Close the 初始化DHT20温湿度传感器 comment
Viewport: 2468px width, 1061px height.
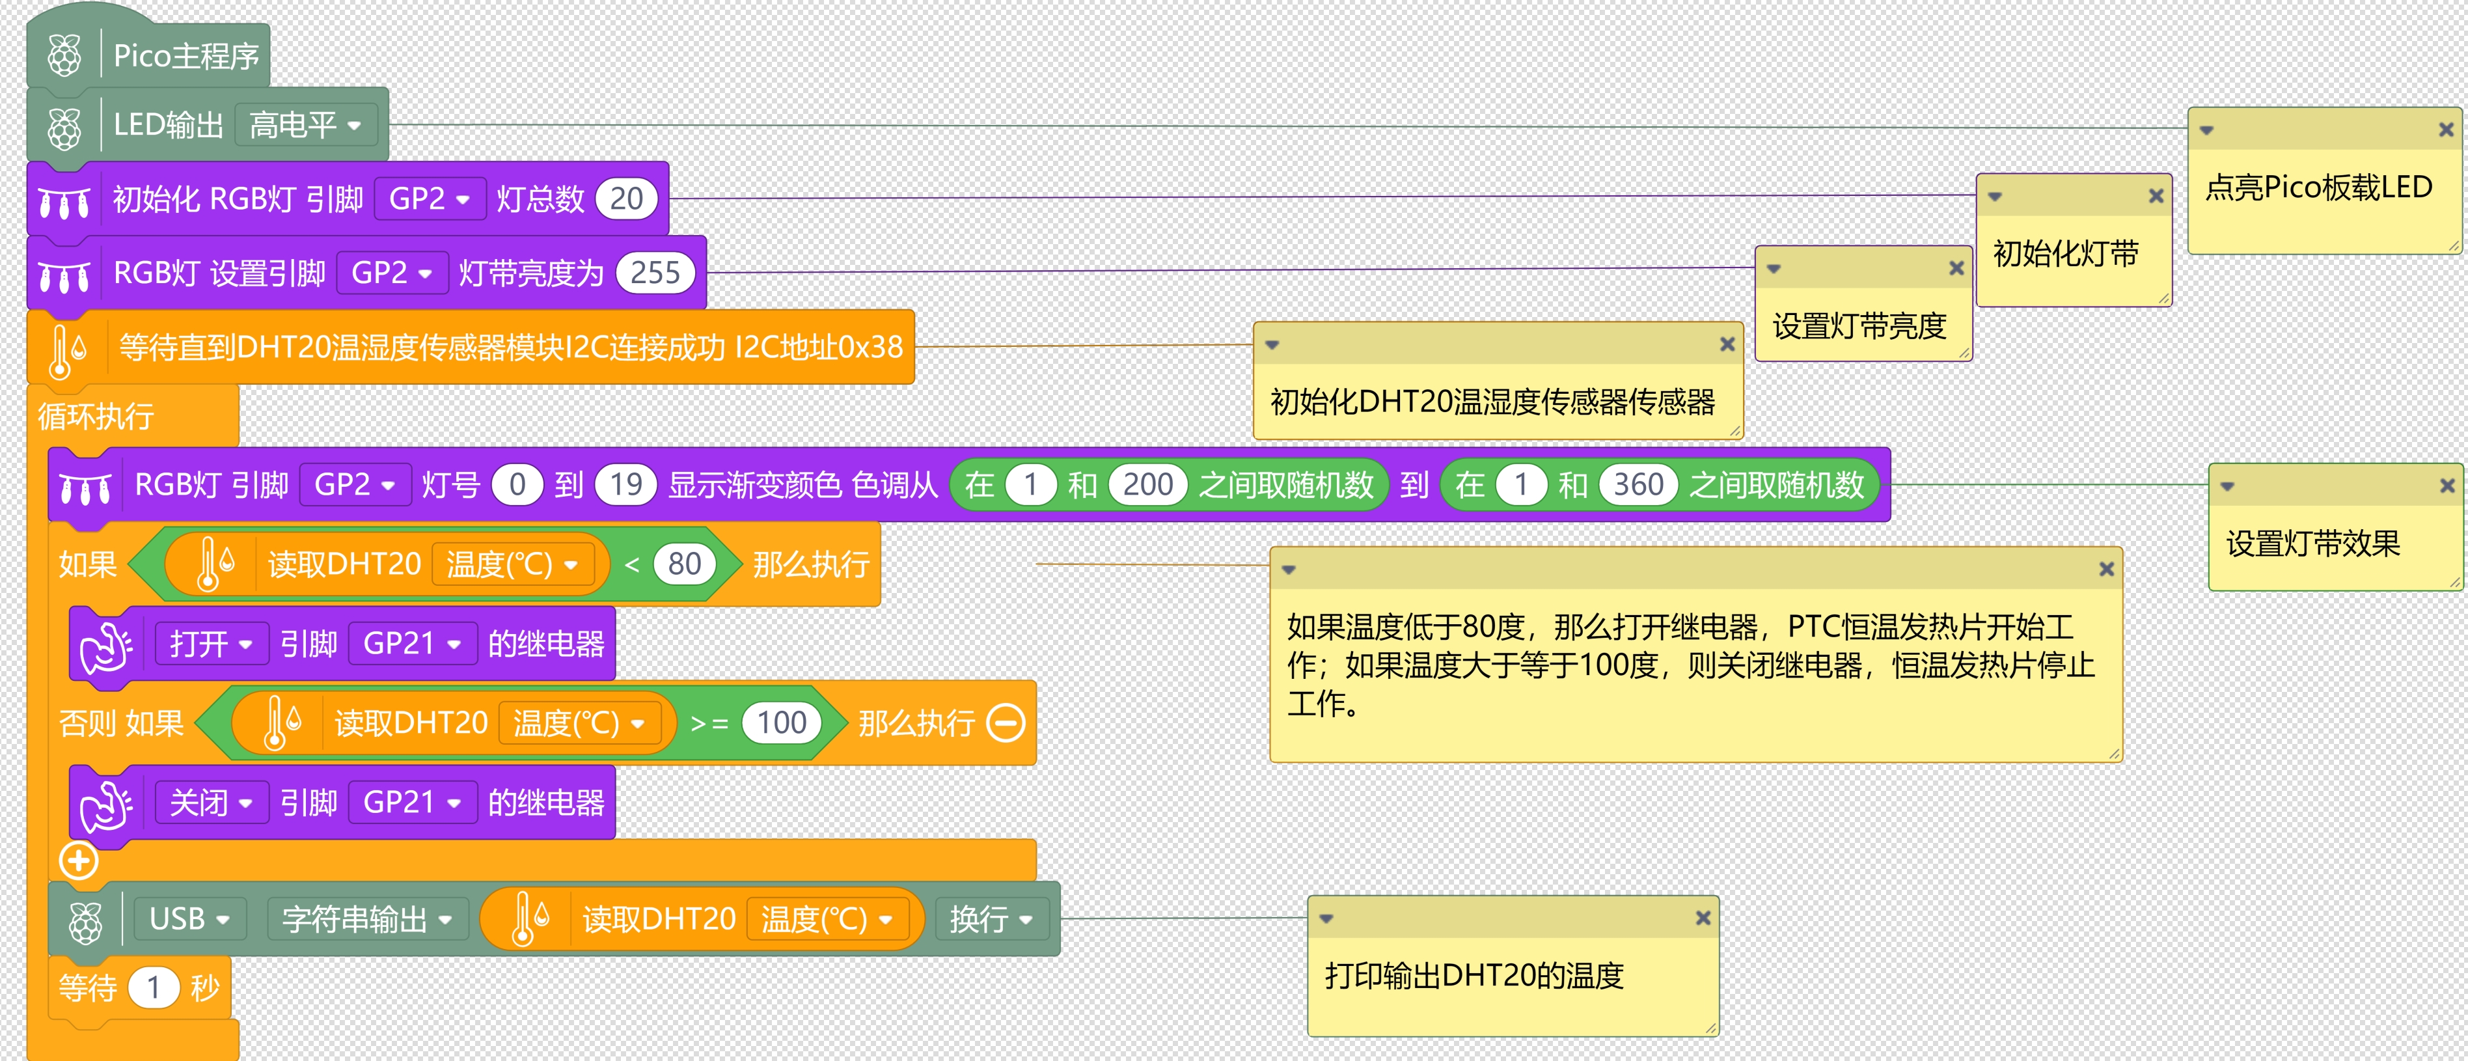[x=1727, y=344]
